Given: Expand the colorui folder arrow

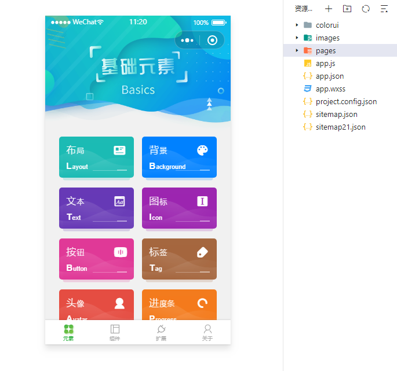Looking at the screenshot, I should (x=297, y=25).
